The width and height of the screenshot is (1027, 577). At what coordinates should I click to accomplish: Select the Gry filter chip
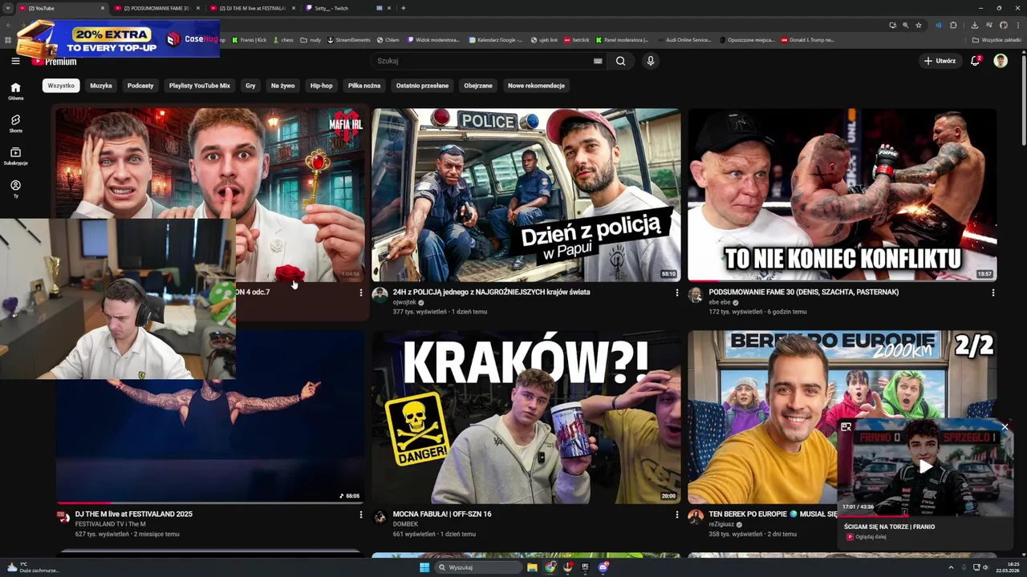click(x=250, y=86)
